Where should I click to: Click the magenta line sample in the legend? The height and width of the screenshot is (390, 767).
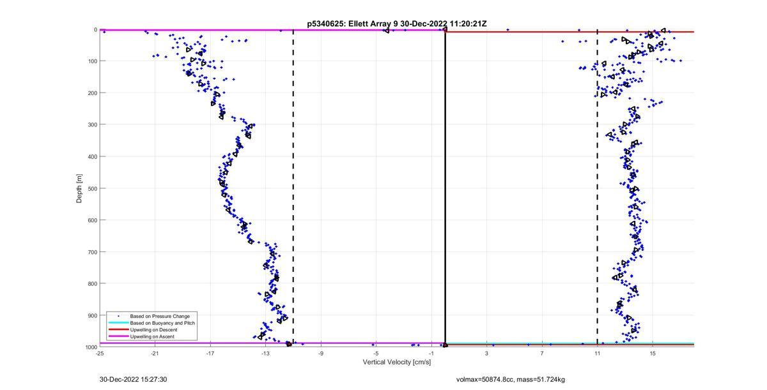118,336
